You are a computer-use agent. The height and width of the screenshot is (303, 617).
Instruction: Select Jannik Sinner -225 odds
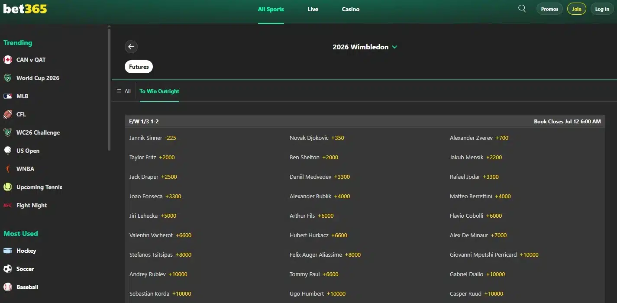[x=153, y=138]
